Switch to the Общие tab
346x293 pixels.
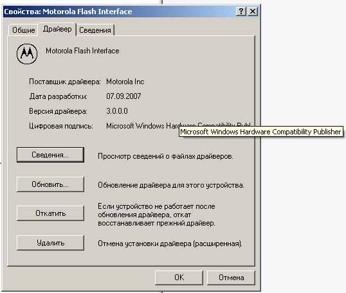[23, 30]
